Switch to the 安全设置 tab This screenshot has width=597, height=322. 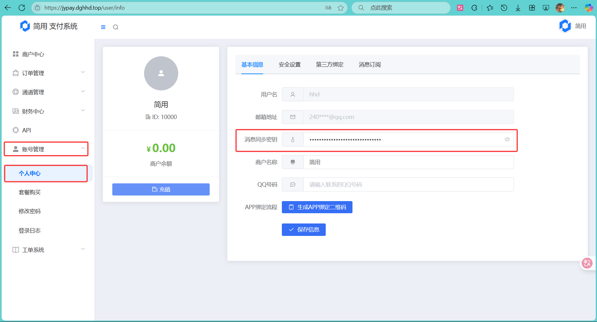tap(289, 65)
